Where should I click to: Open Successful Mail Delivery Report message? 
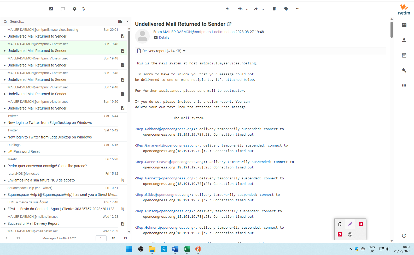point(64,220)
